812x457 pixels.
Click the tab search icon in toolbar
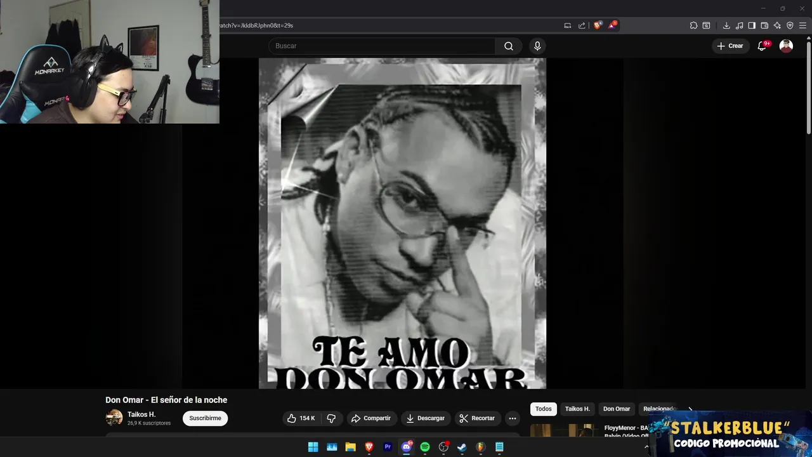point(706,25)
